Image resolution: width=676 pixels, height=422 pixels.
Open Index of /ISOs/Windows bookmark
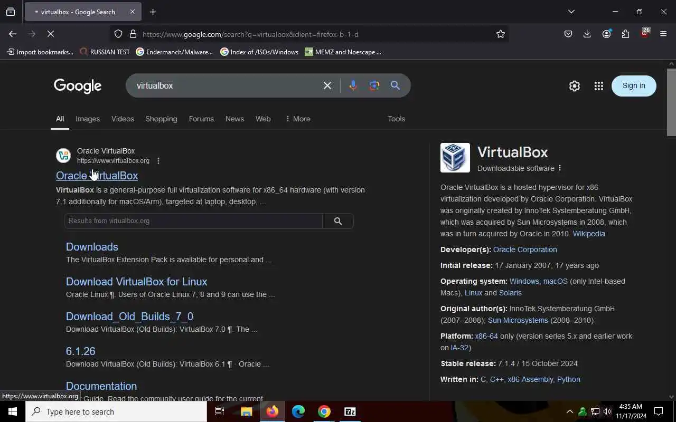tap(259, 52)
